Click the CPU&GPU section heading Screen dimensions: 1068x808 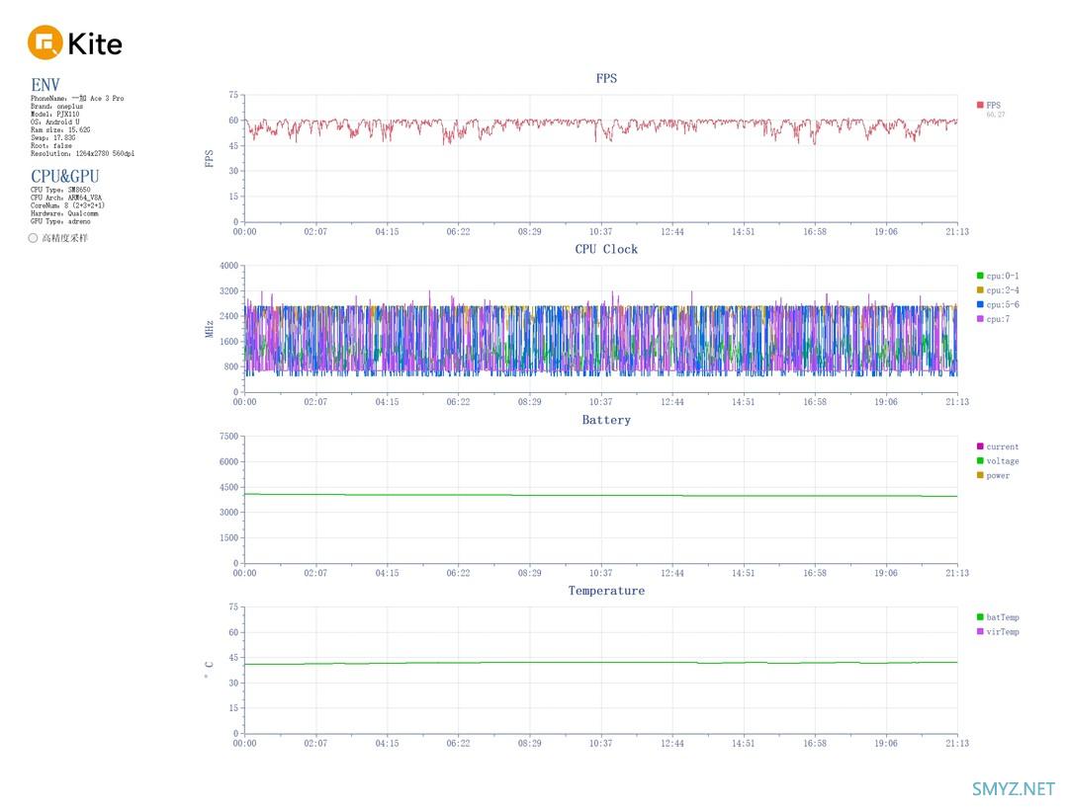[x=64, y=177]
